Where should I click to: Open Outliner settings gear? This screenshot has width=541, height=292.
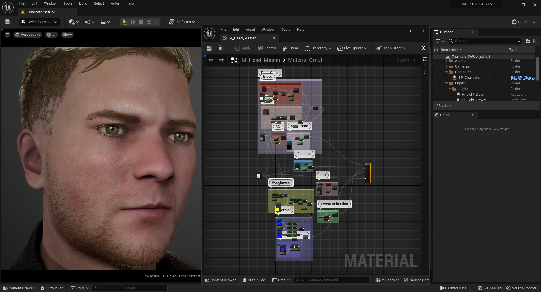[535, 41]
